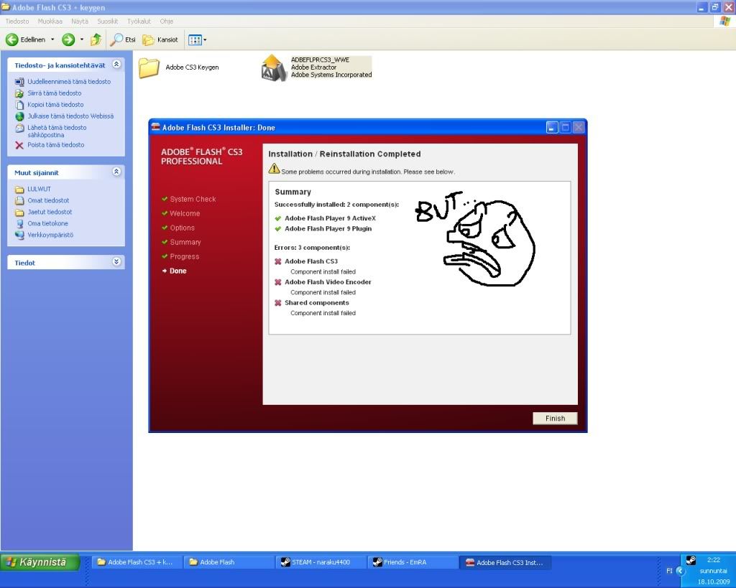Image resolution: width=736 pixels, height=588 pixels.
Task: Open Oma tietokone location
Action: [47, 224]
